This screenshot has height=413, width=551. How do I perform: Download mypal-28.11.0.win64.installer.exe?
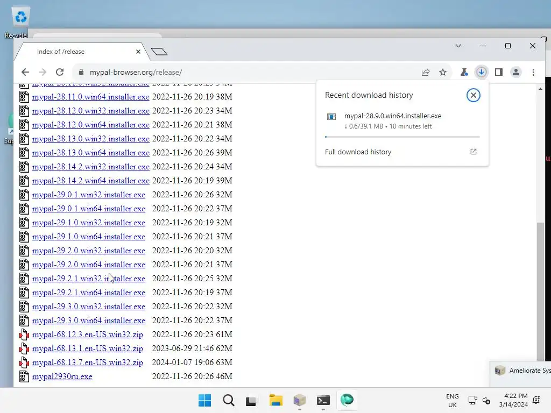[x=90, y=97]
